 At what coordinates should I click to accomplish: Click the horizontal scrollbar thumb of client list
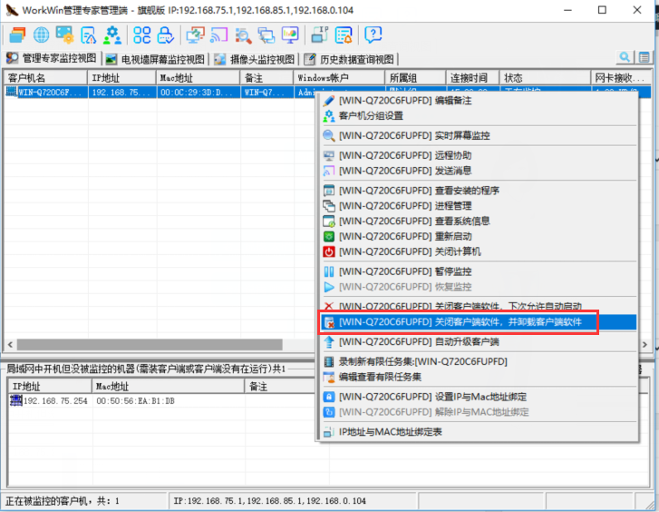coord(150,344)
